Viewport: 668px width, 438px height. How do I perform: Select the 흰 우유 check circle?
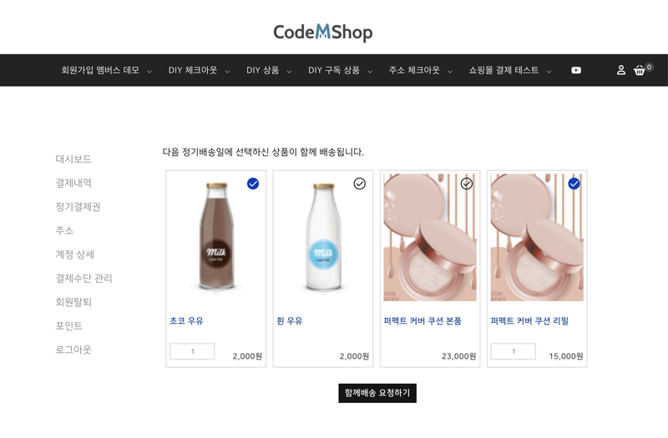(x=360, y=184)
